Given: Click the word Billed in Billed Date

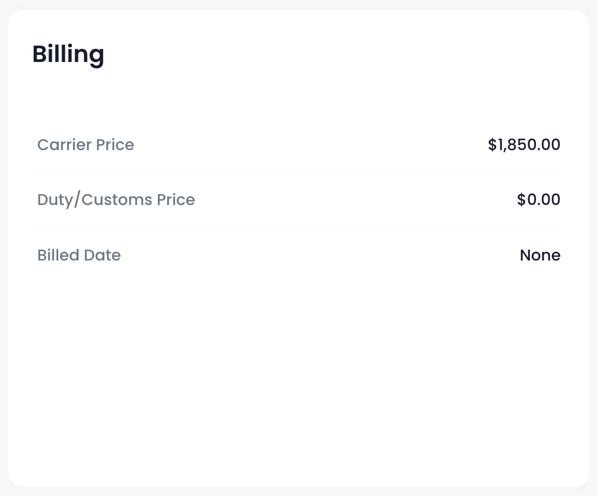Looking at the screenshot, I should pos(58,255).
